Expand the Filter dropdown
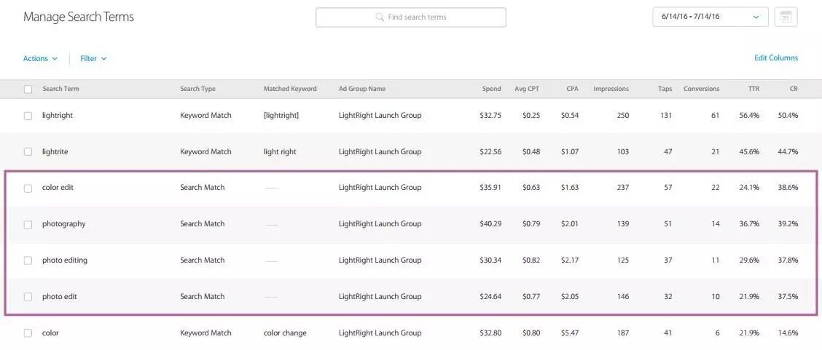The image size is (822, 350). pyautogui.click(x=93, y=59)
